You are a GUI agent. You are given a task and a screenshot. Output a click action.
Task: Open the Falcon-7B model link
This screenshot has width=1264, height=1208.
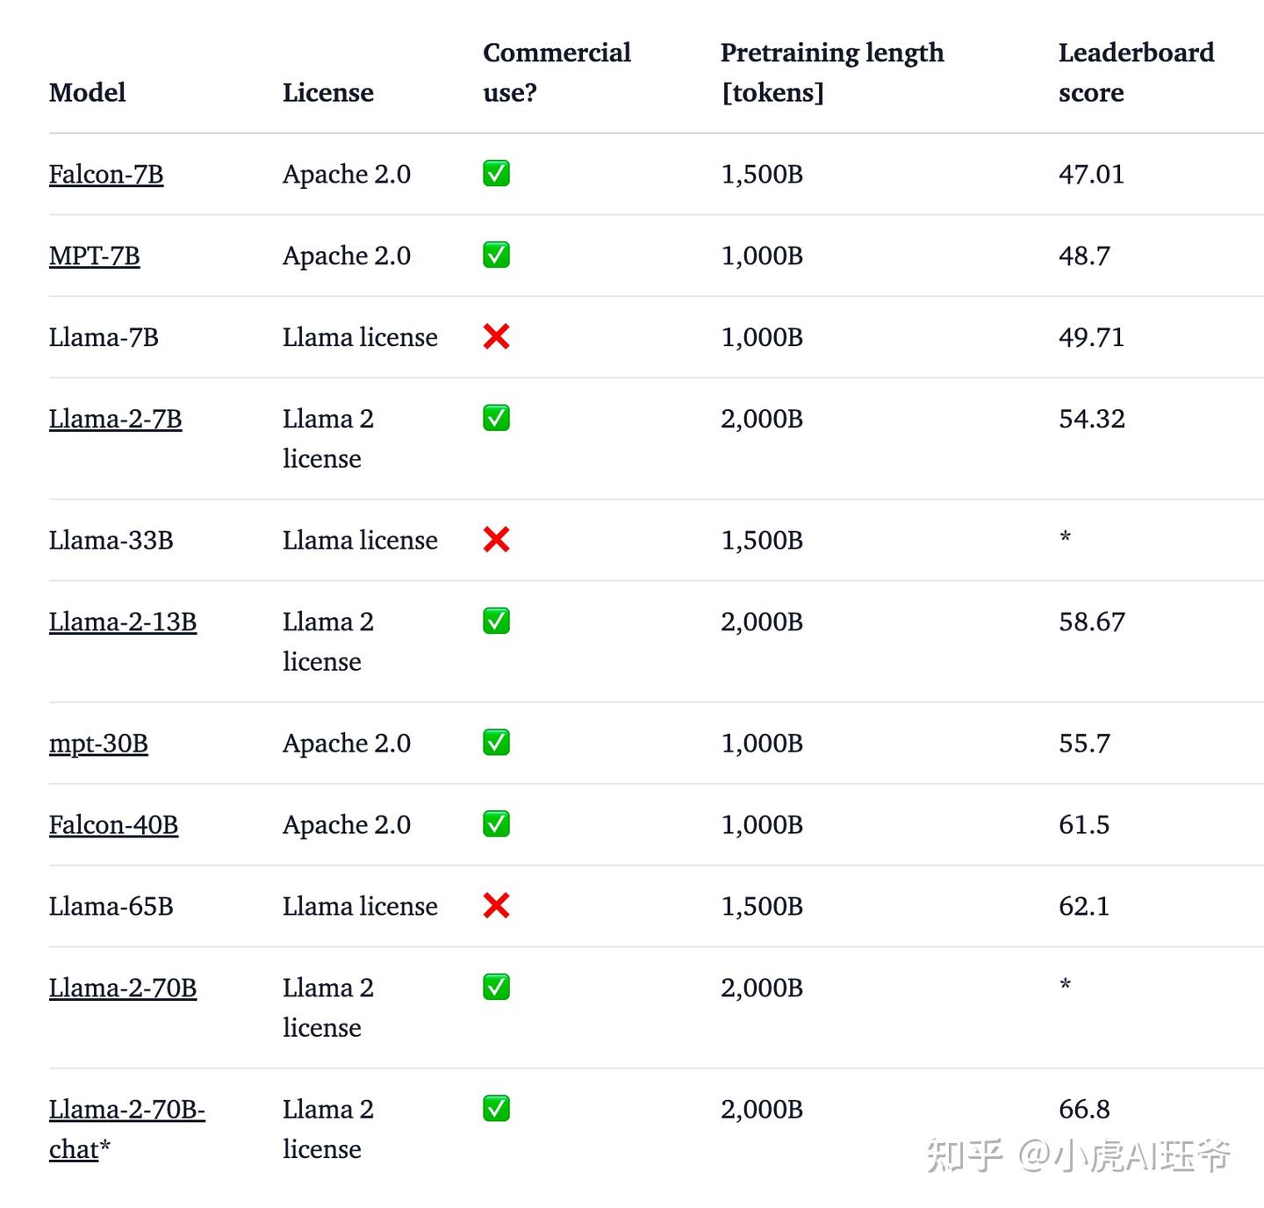[106, 175]
